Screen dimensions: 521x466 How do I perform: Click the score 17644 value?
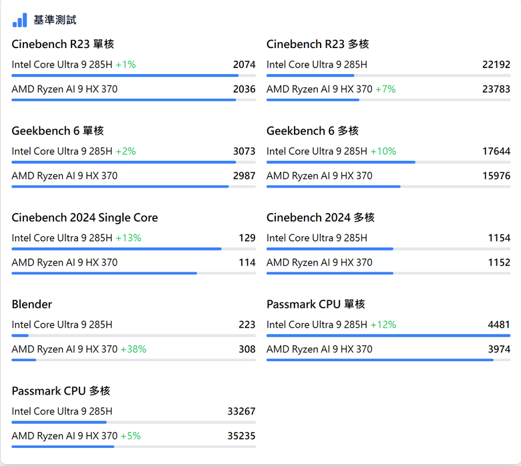point(496,151)
